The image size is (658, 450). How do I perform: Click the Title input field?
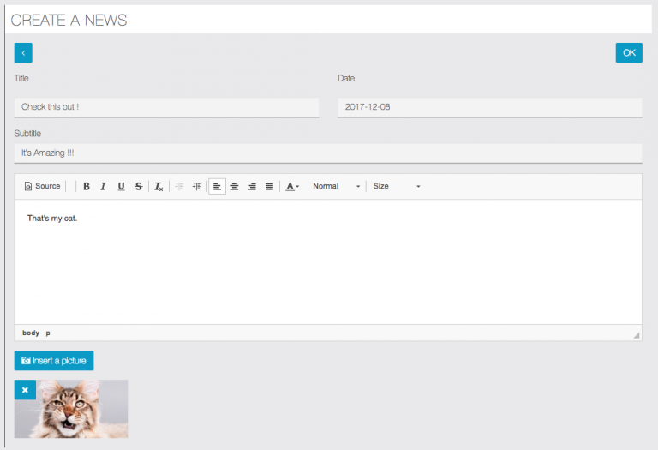coord(166,107)
